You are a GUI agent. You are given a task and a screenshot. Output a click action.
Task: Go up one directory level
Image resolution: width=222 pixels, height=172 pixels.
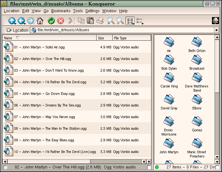(12, 21)
